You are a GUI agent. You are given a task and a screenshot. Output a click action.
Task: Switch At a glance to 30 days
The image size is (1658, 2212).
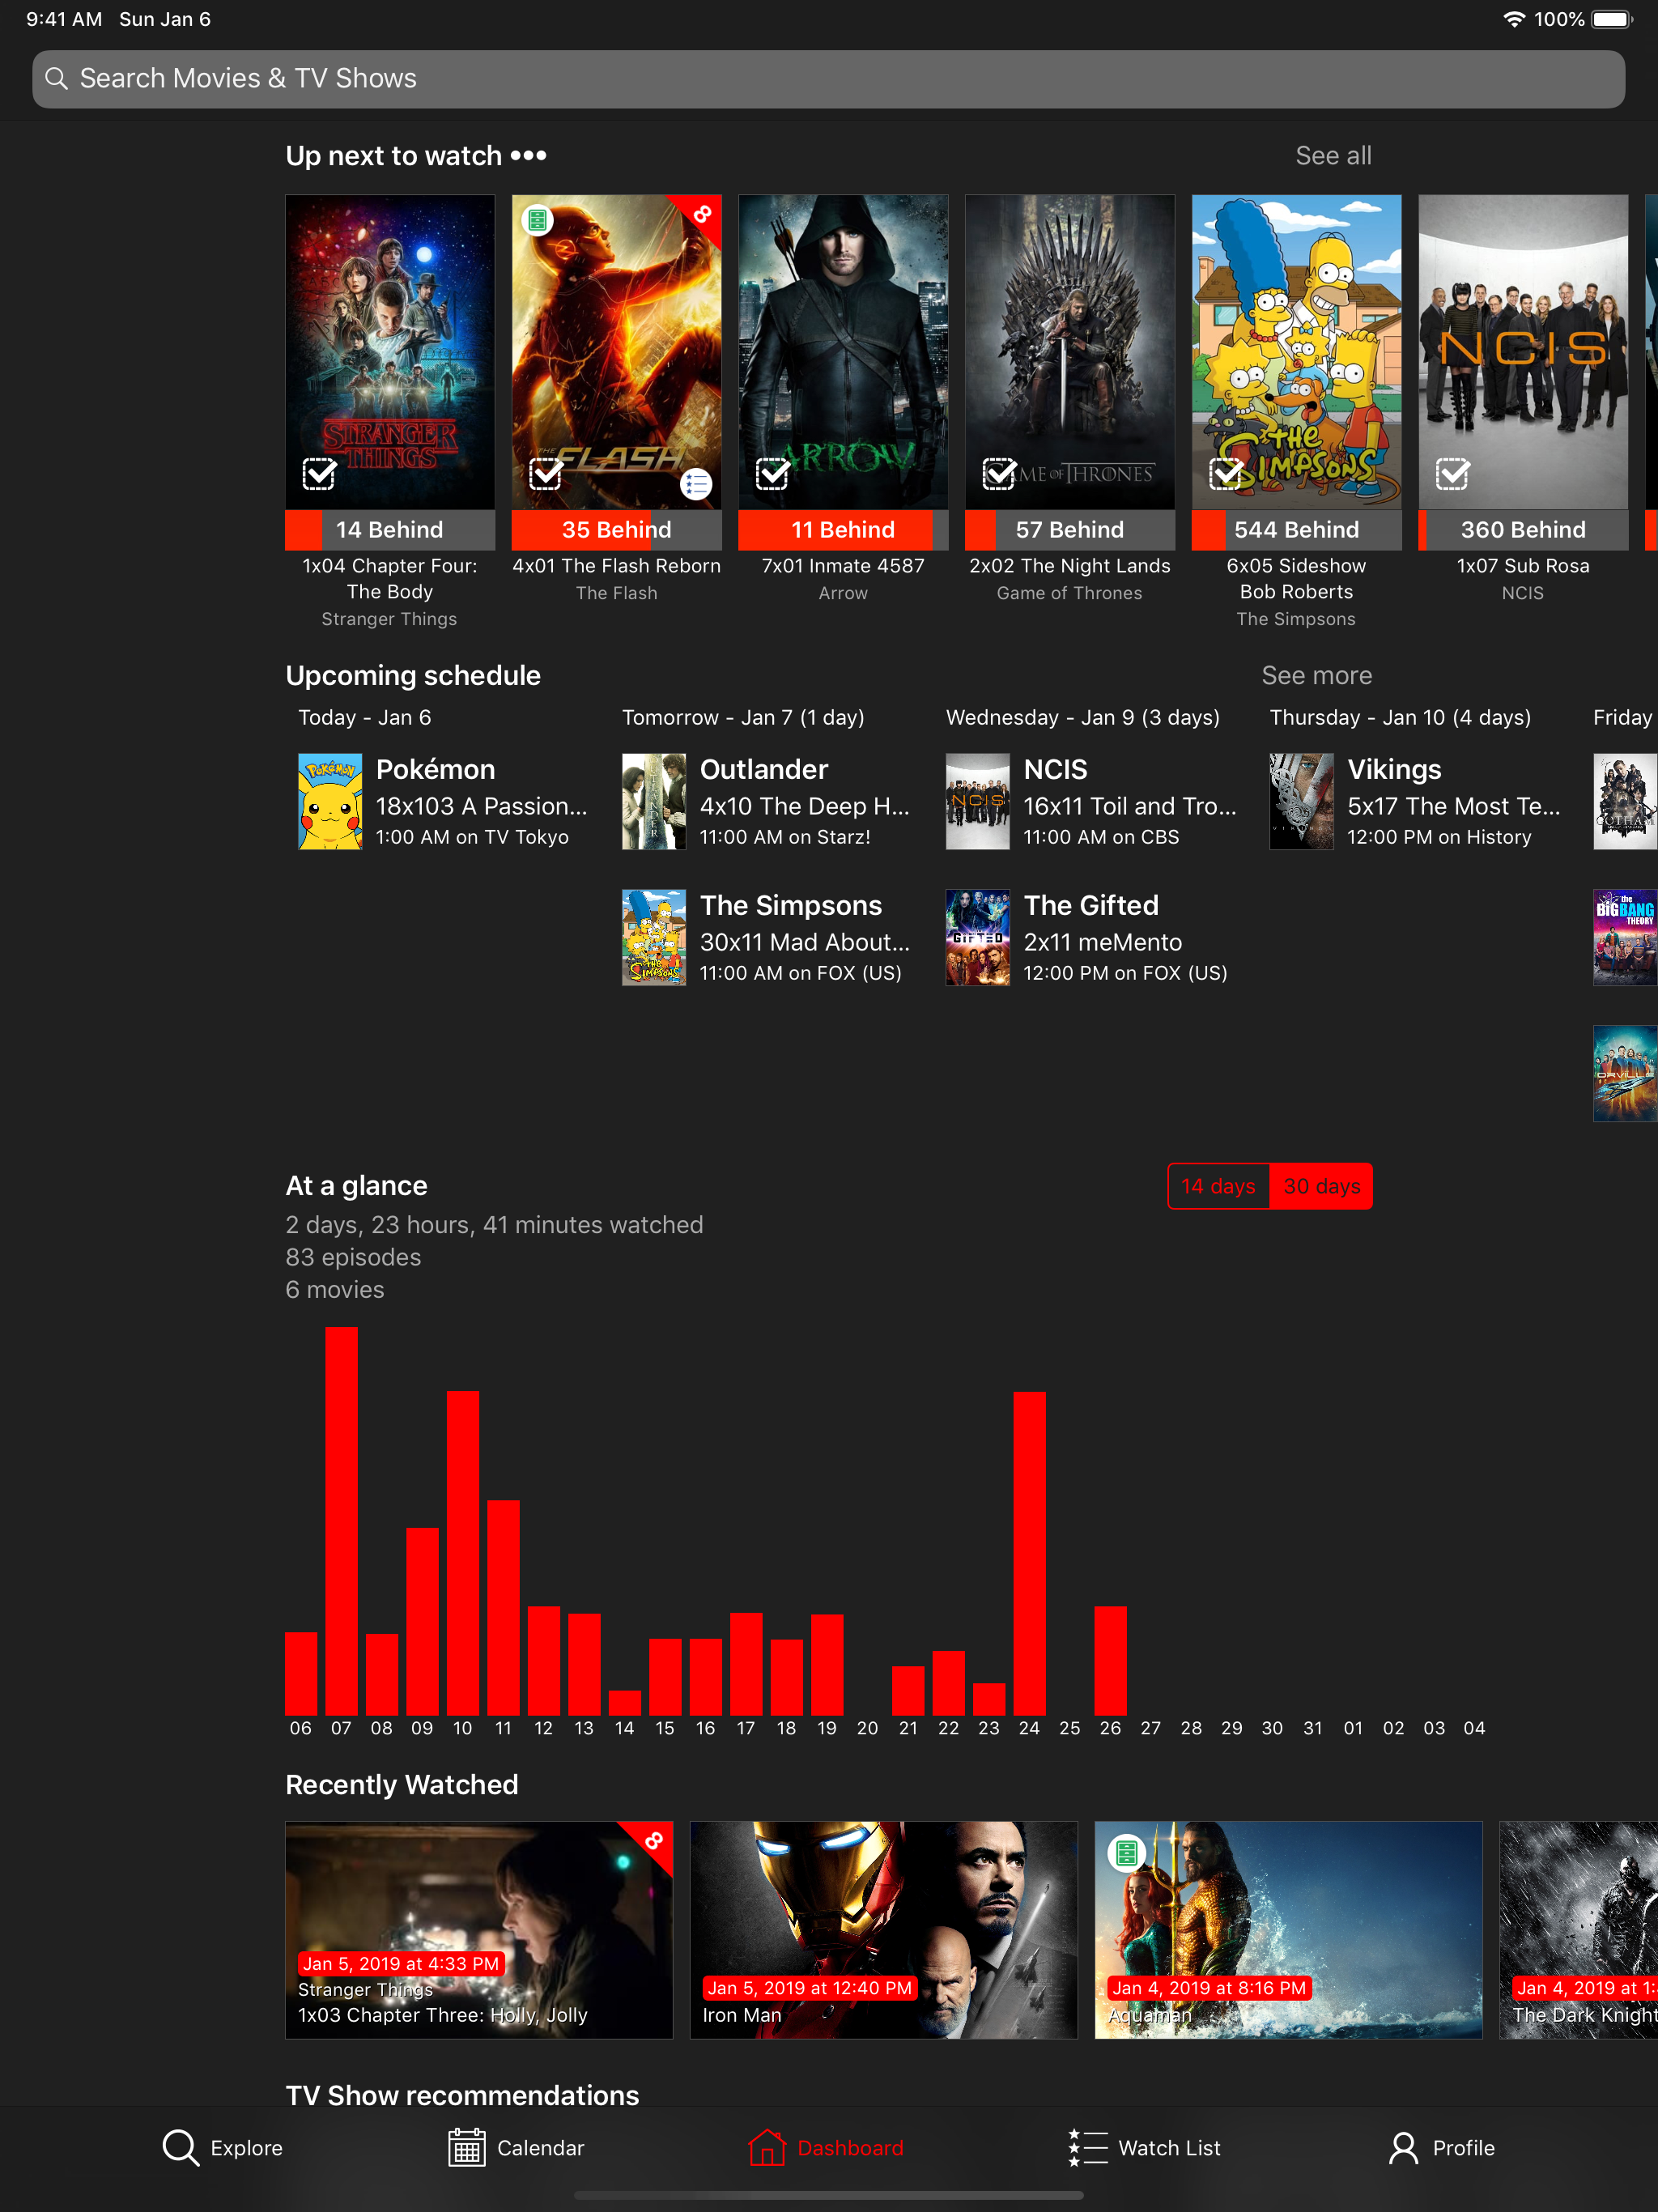1321,1186
